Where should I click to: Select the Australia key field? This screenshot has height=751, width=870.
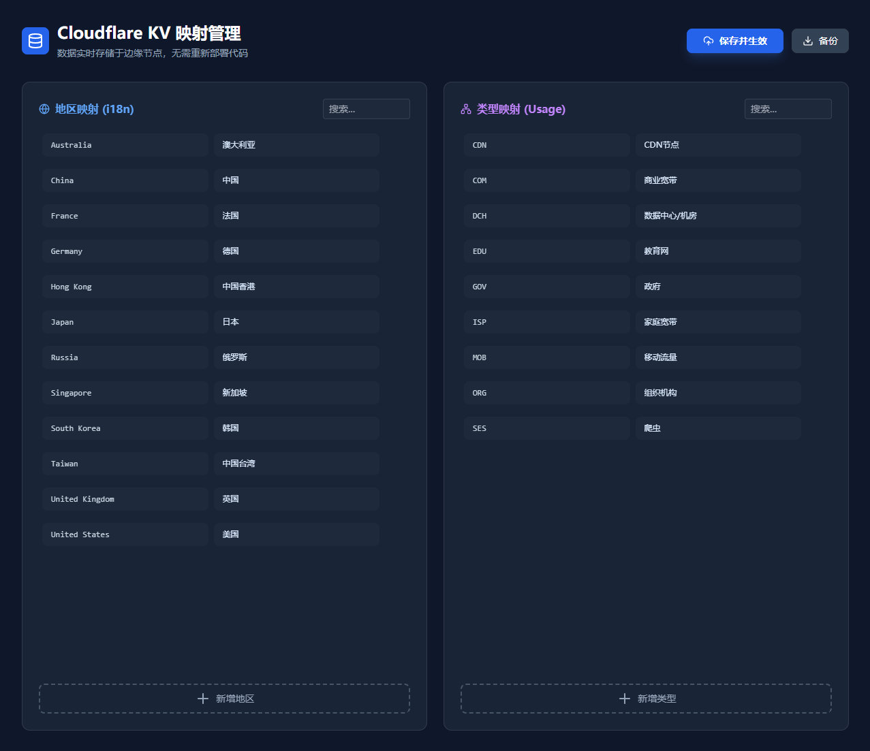125,145
